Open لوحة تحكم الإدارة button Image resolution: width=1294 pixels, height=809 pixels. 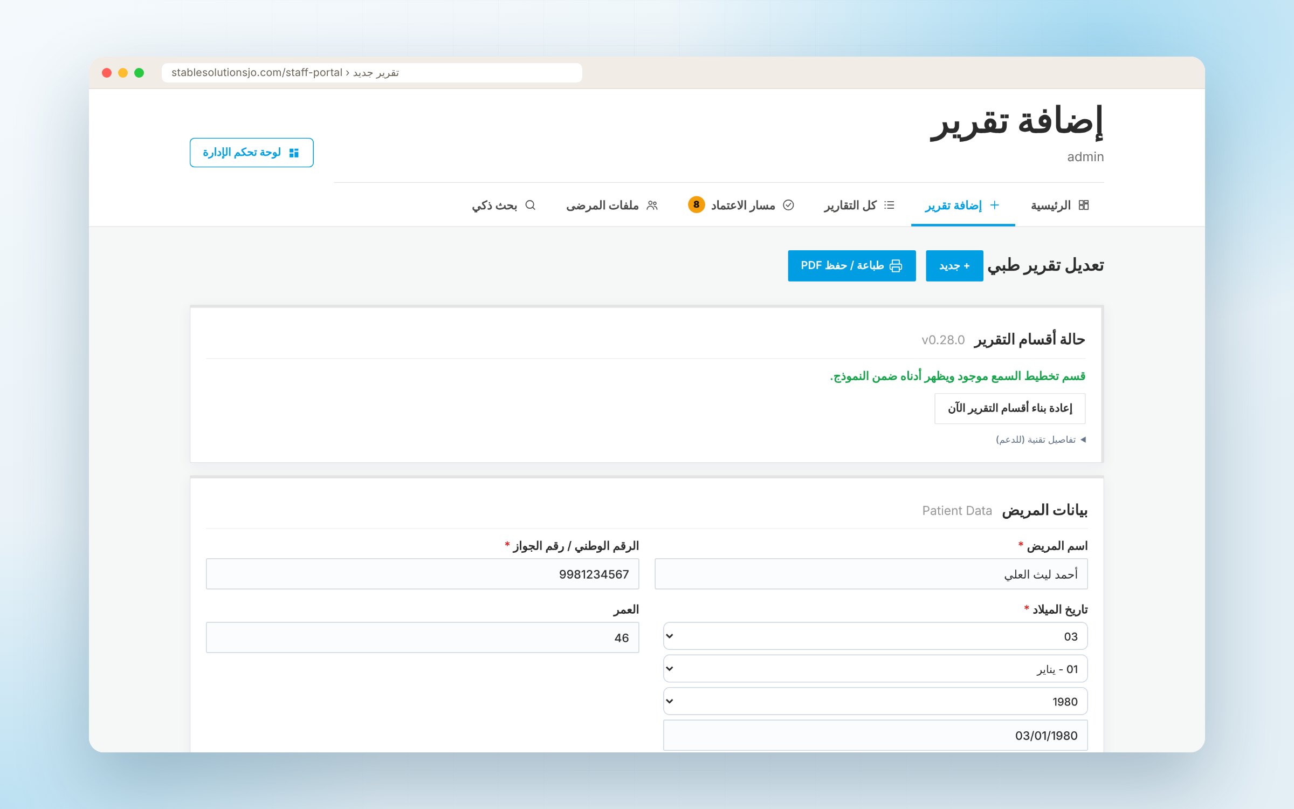coord(251,153)
